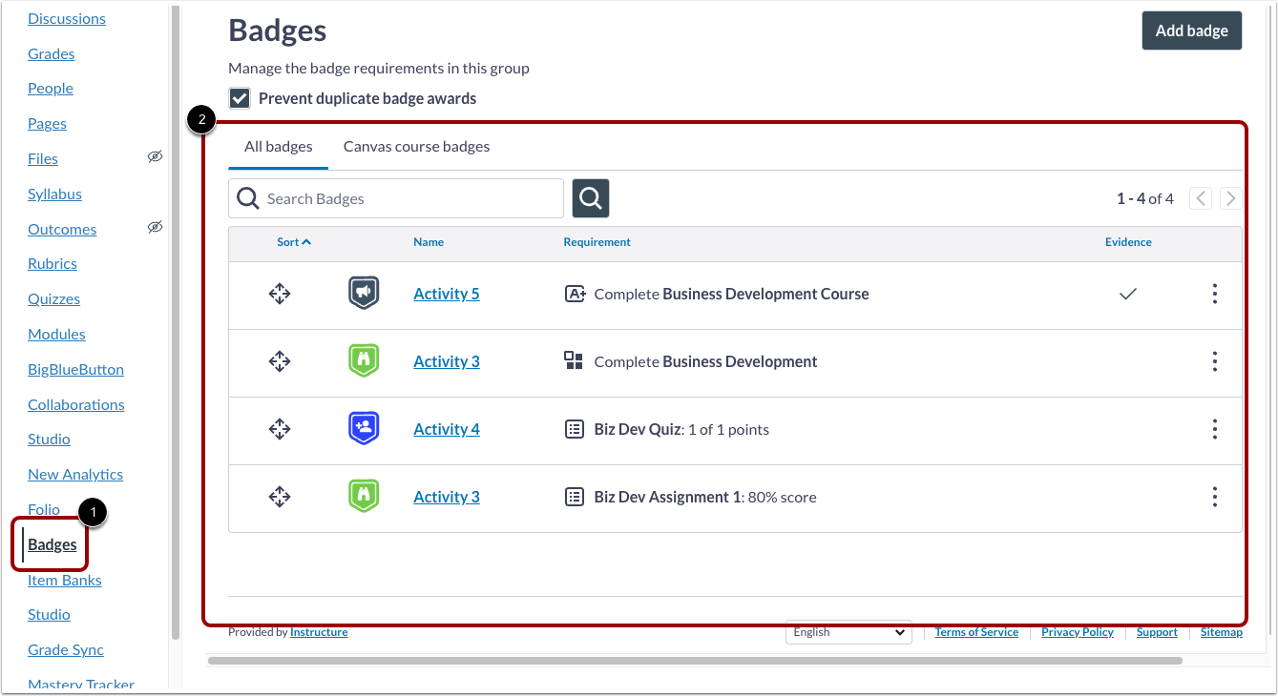Open Files in course navigation
The width and height of the screenshot is (1278, 696).
coord(43,158)
